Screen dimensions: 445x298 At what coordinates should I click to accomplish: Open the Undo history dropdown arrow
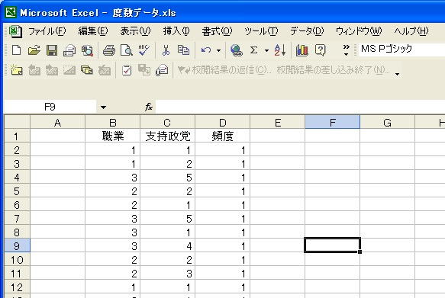point(218,51)
